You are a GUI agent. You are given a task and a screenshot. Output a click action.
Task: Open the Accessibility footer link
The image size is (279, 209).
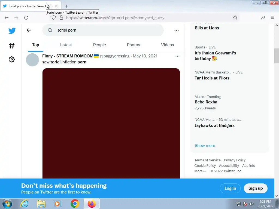coord(229,166)
